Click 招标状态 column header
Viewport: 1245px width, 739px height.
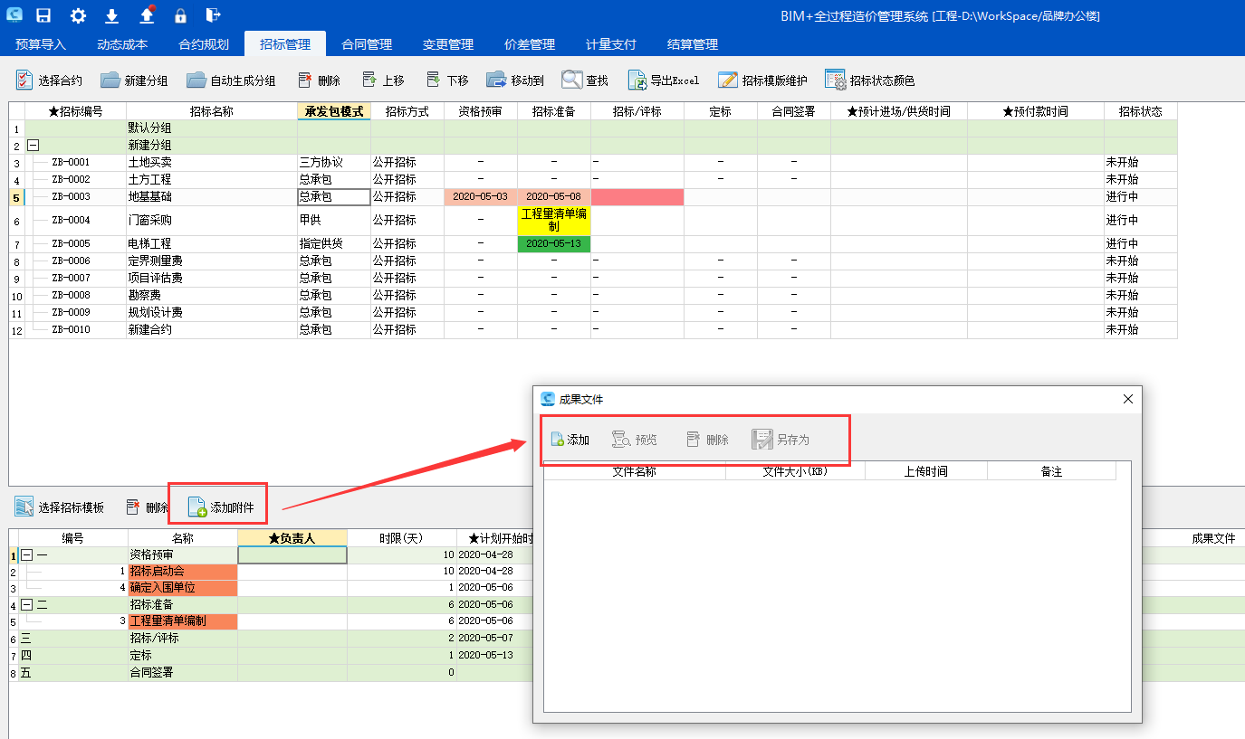[x=1140, y=111]
